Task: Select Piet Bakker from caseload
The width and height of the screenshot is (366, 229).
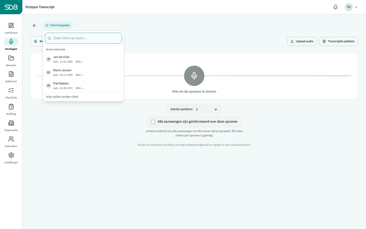Action: [83, 85]
